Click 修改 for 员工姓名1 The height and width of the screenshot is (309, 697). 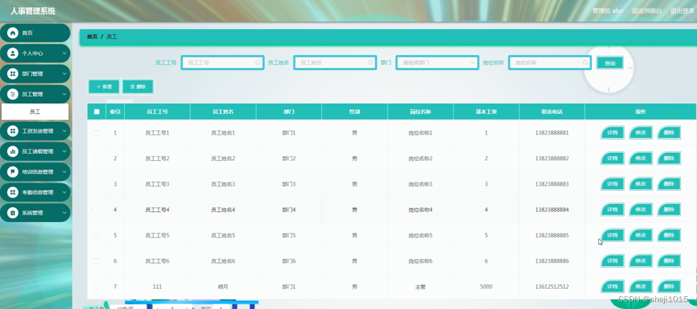[x=641, y=133]
